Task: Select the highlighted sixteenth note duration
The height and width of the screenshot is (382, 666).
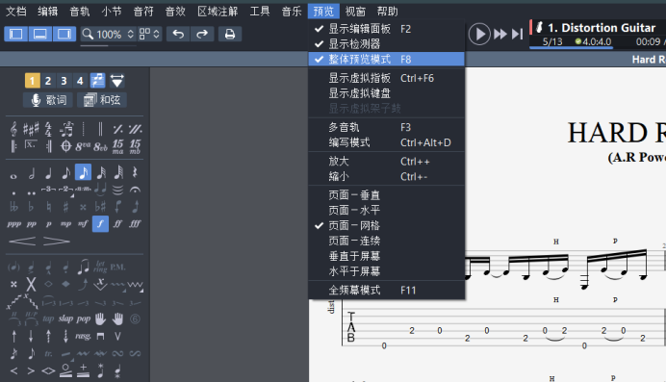Action: (x=83, y=172)
